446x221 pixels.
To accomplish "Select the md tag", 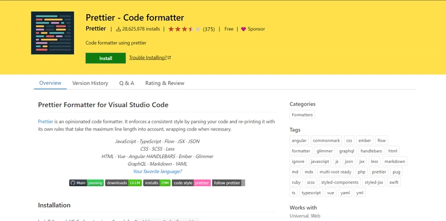I will click(x=295, y=172).
